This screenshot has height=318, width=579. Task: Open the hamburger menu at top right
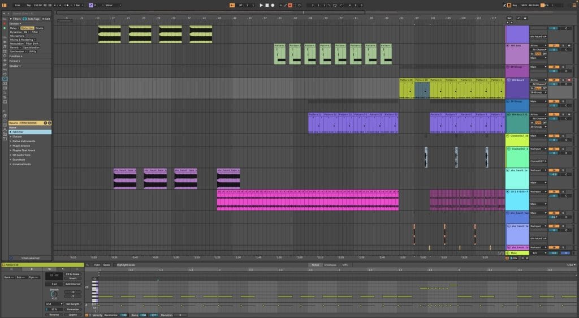(x=573, y=5)
